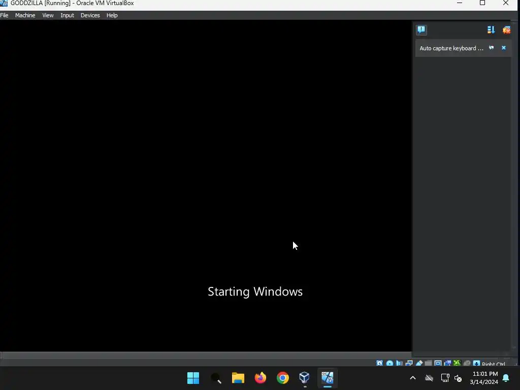Open the Machine menu
The height and width of the screenshot is (390, 520).
(x=25, y=15)
